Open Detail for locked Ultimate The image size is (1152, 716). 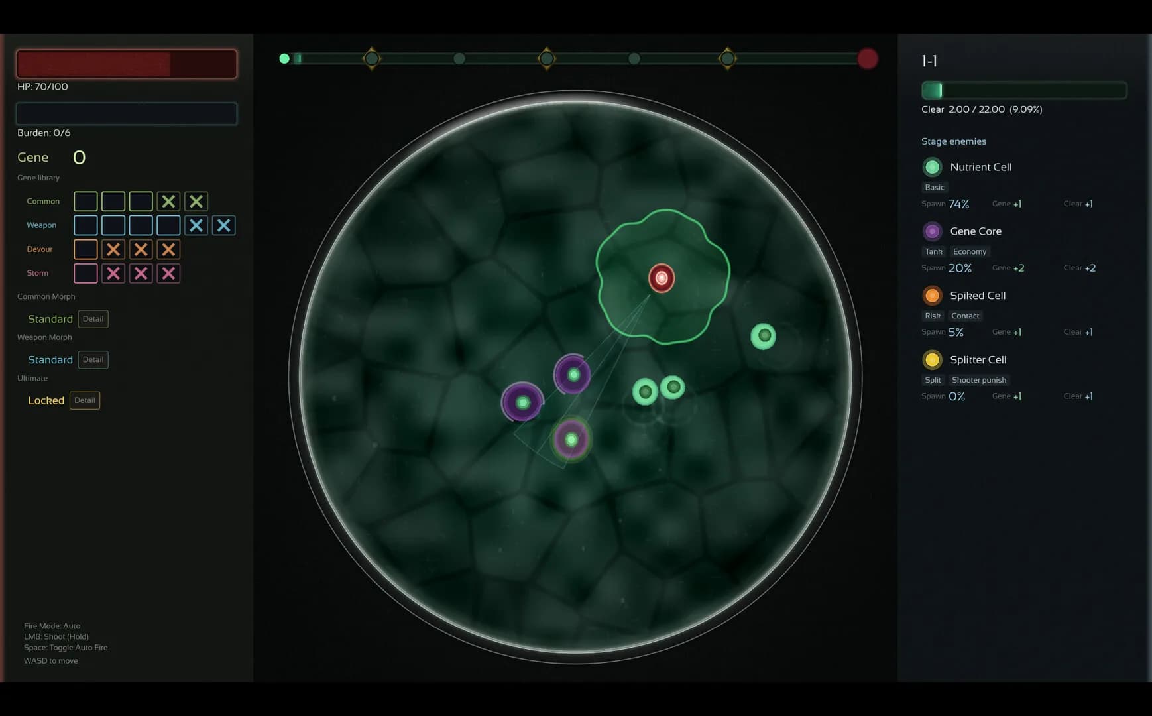(x=85, y=400)
